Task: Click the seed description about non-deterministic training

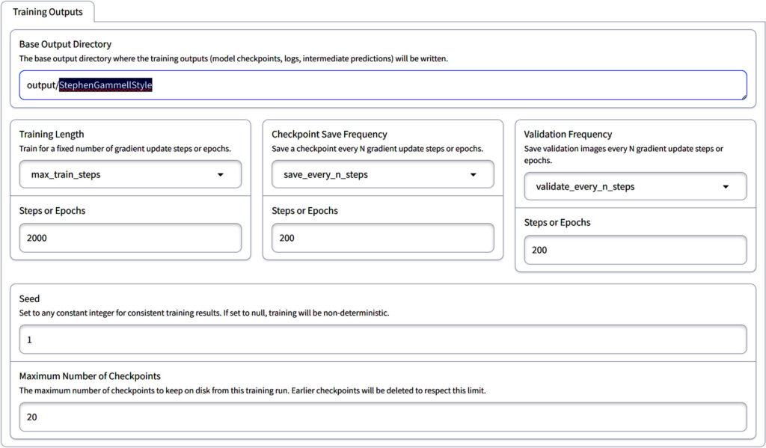Action: click(204, 313)
